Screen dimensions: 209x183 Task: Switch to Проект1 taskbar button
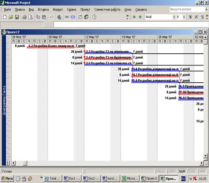[149, 179]
